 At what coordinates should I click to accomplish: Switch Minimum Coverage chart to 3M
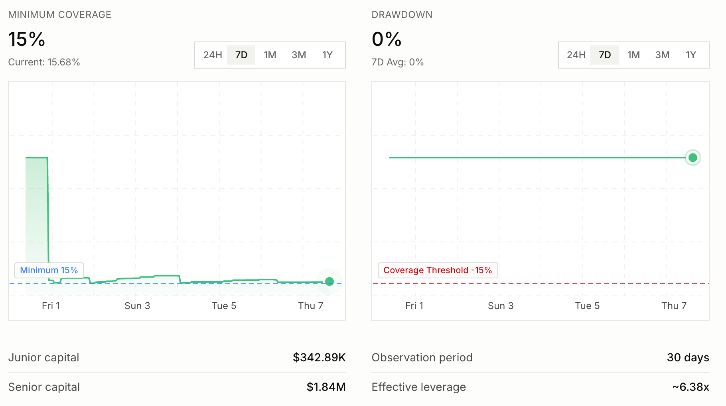[299, 55]
